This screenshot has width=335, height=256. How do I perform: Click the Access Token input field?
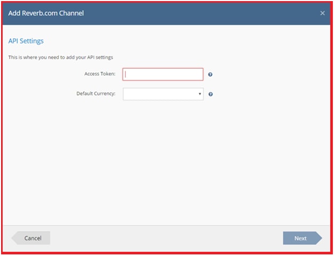pos(163,74)
